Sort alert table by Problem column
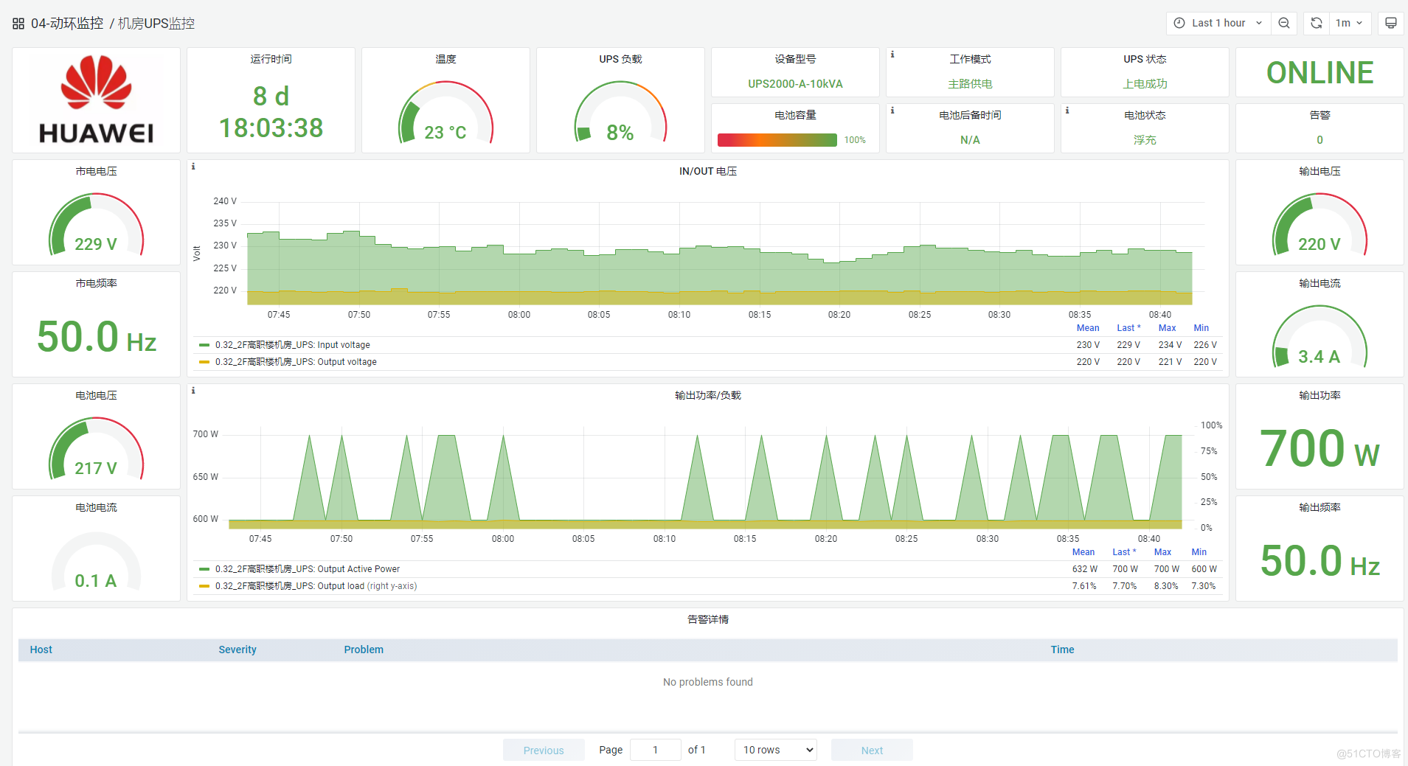The width and height of the screenshot is (1408, 766). tap(364, 650)
